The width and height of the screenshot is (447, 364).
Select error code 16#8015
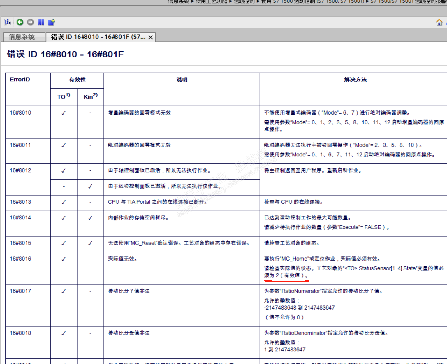(20, 243)
